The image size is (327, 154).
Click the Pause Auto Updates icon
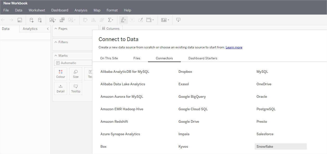pos(40,20)
